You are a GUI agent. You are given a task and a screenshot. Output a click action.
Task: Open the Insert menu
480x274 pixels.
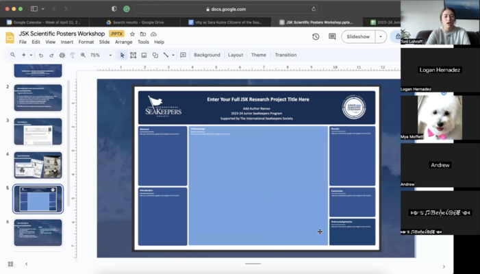pos(66,42)
